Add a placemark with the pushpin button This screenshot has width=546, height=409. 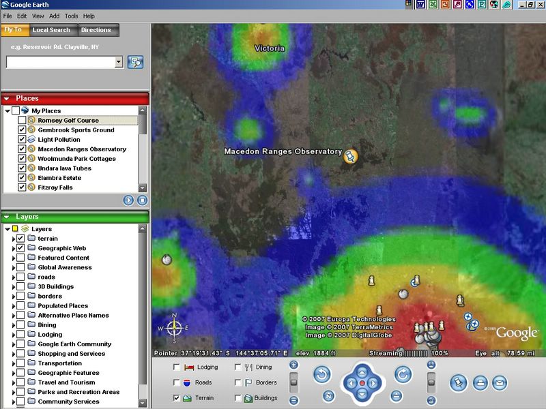(x=459, y=383)
